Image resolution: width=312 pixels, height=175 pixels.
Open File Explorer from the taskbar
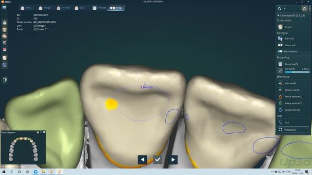pos(43,172)
